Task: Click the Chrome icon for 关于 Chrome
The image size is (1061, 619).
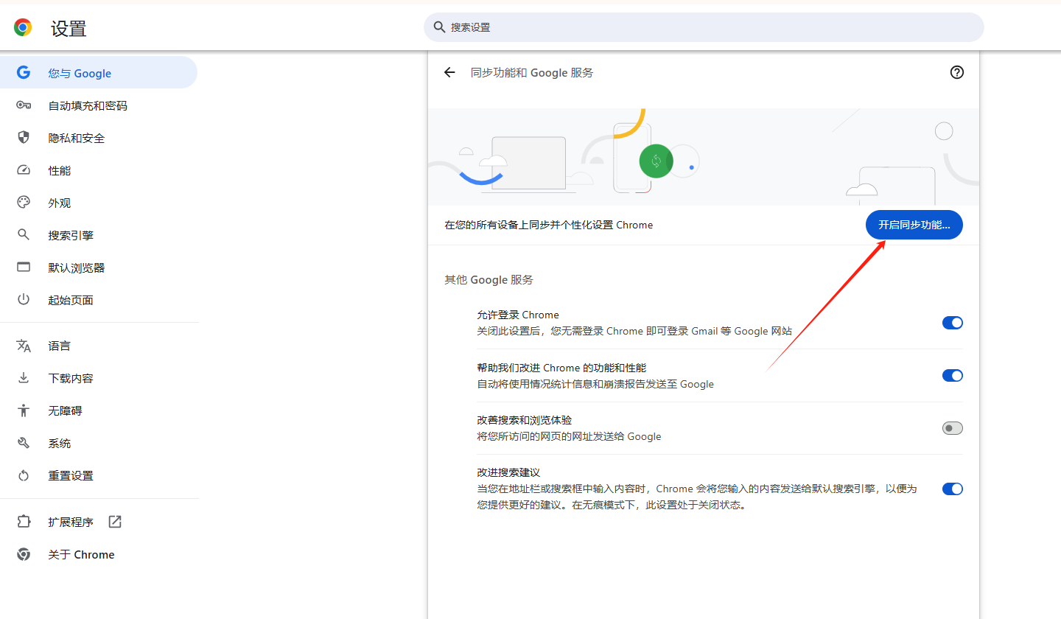Action: (x=24, y=554)
